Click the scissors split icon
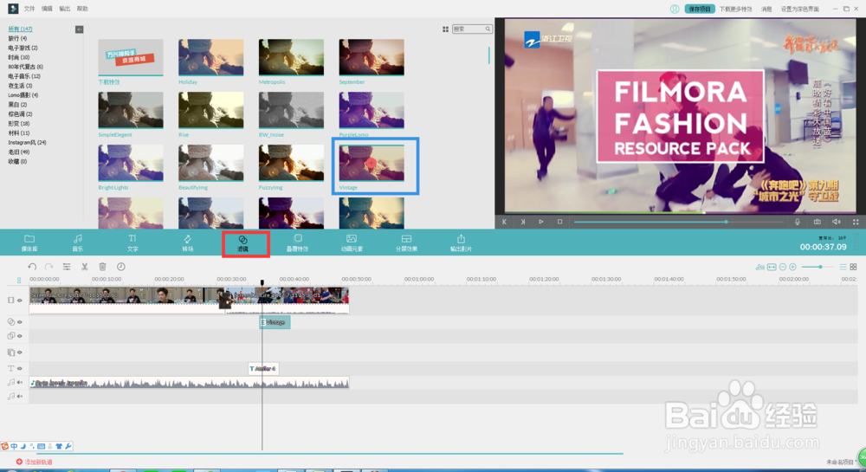This screenshot has width=866, height=472. point(85,267)
